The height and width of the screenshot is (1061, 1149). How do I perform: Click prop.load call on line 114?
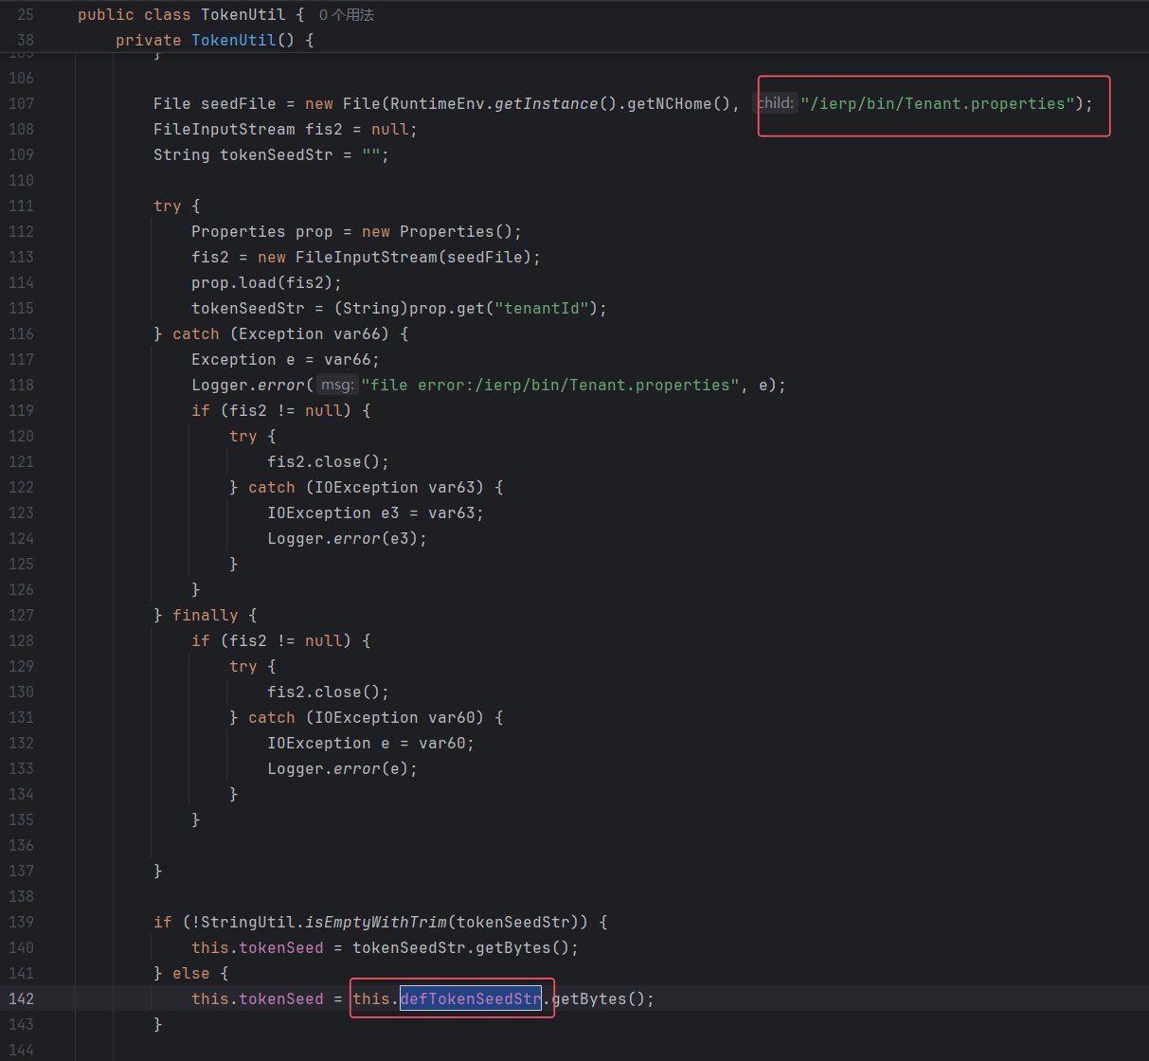pyautogui.click(x=261, y=282)
